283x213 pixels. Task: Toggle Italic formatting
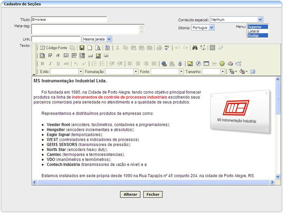point(50,63)
